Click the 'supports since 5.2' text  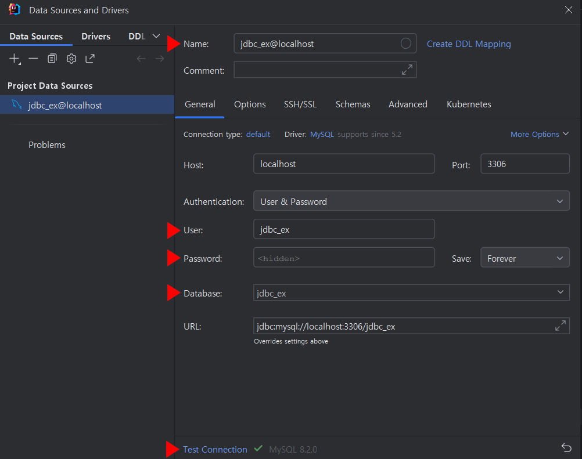coord(369,134)
